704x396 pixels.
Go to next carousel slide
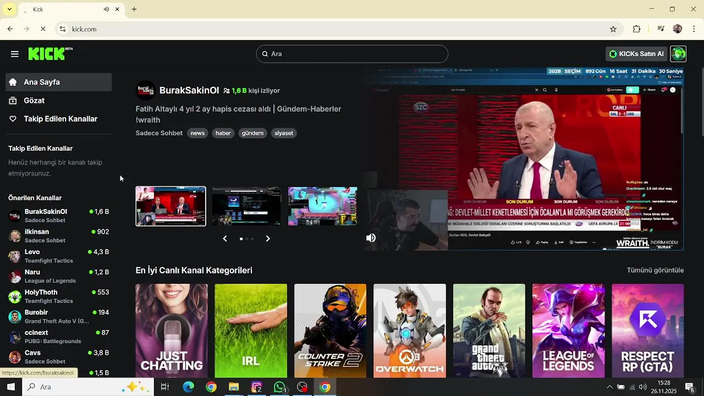click(x=268, y=239)
